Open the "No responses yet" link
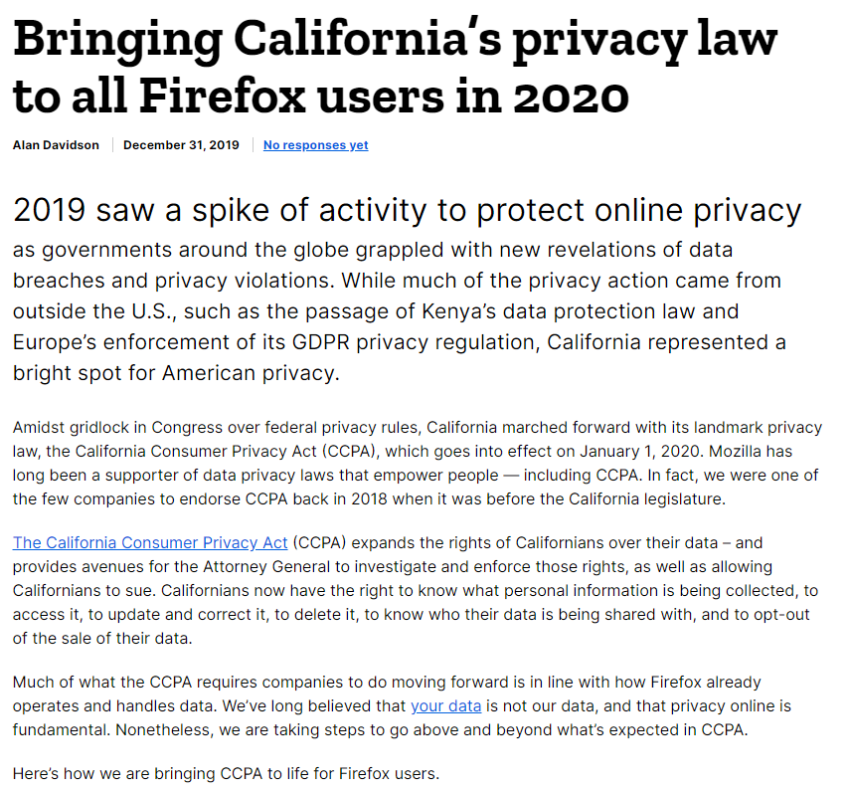The image size is (849, 792). [x=315, y=145]
